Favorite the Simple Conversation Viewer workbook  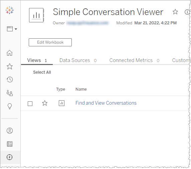pos(175,12)
